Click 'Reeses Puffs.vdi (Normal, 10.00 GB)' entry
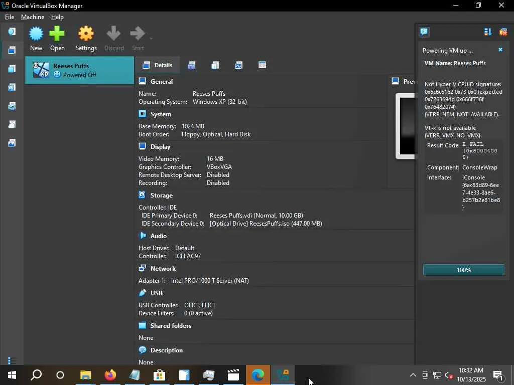The height and width of the screenshot is (385, 514). tap(256, 216)
